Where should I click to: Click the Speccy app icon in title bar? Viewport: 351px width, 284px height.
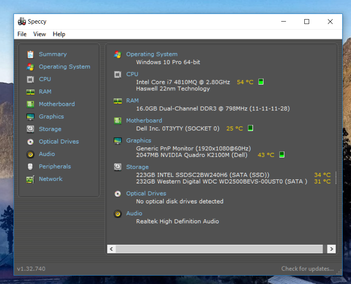(22, 21)
